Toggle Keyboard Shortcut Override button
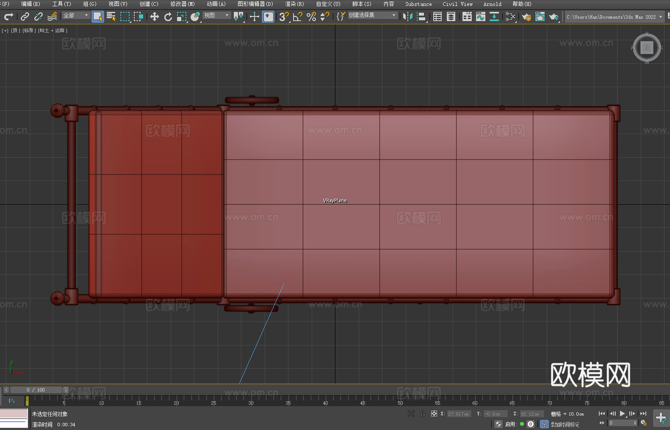The image size is (670, 430). [268, 16]
